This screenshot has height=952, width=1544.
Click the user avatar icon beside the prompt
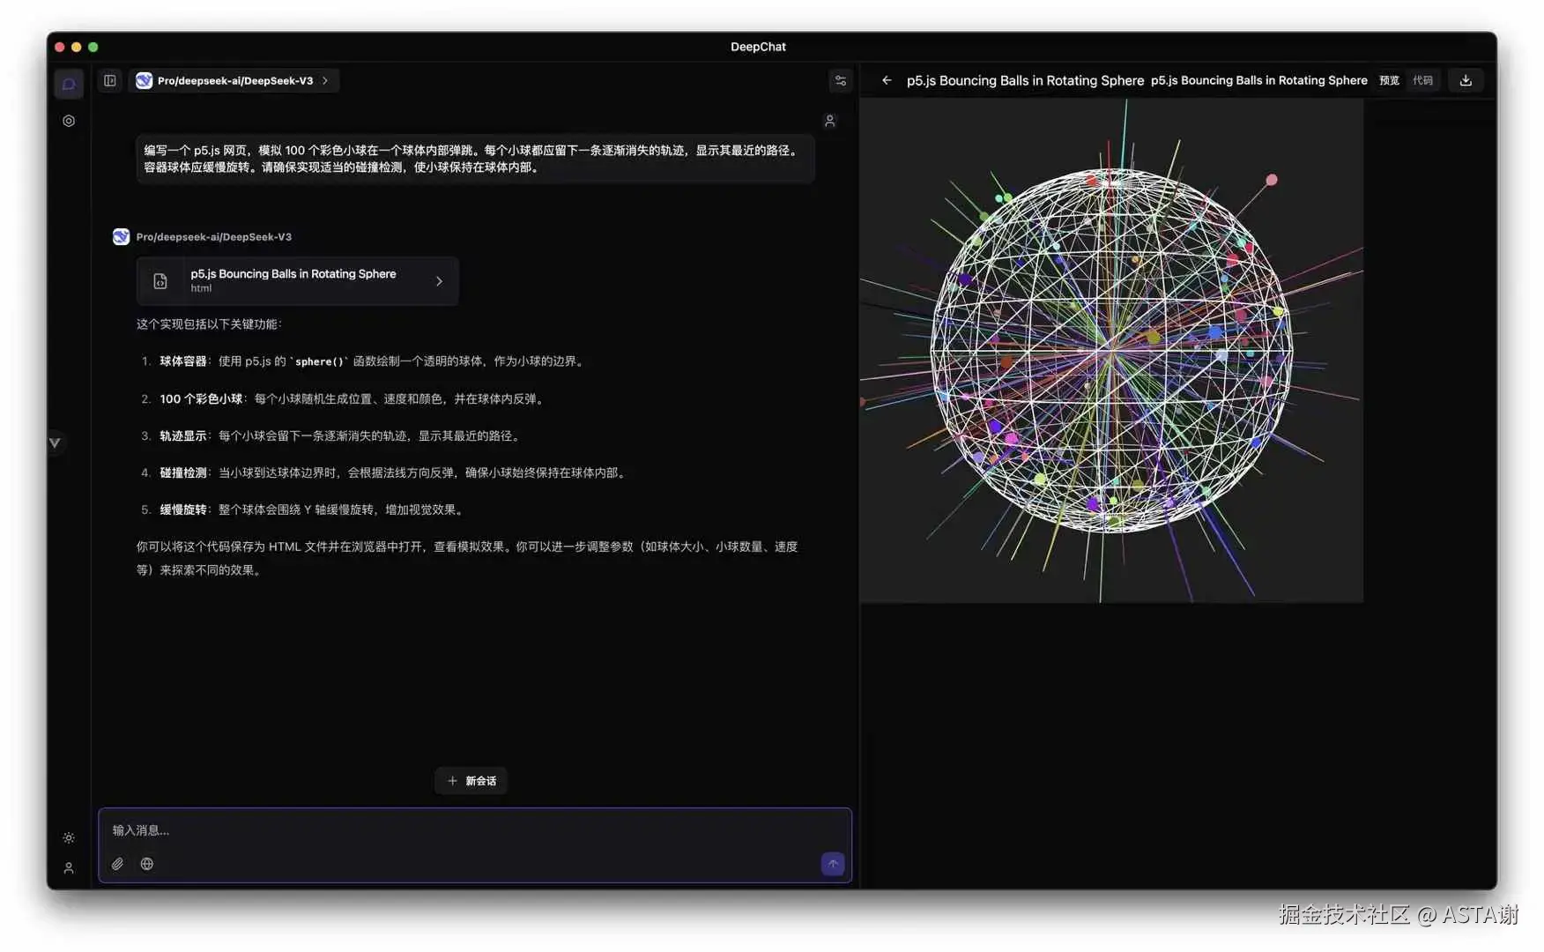point(829,121)
